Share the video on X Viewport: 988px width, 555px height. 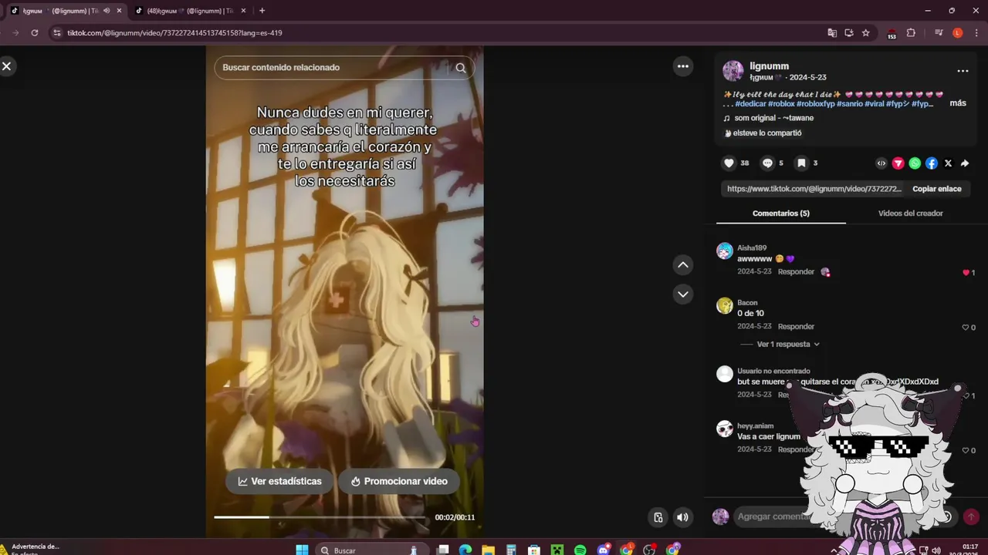click(948, 163)
